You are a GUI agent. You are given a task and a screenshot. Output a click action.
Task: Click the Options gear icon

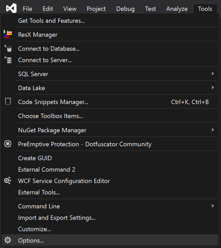tap(8, 240)
